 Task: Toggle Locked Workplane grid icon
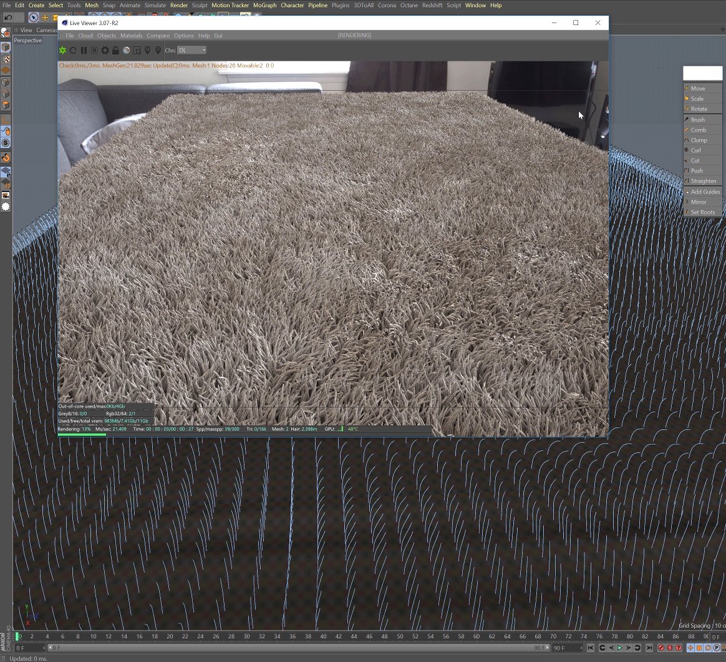[6, 172]
